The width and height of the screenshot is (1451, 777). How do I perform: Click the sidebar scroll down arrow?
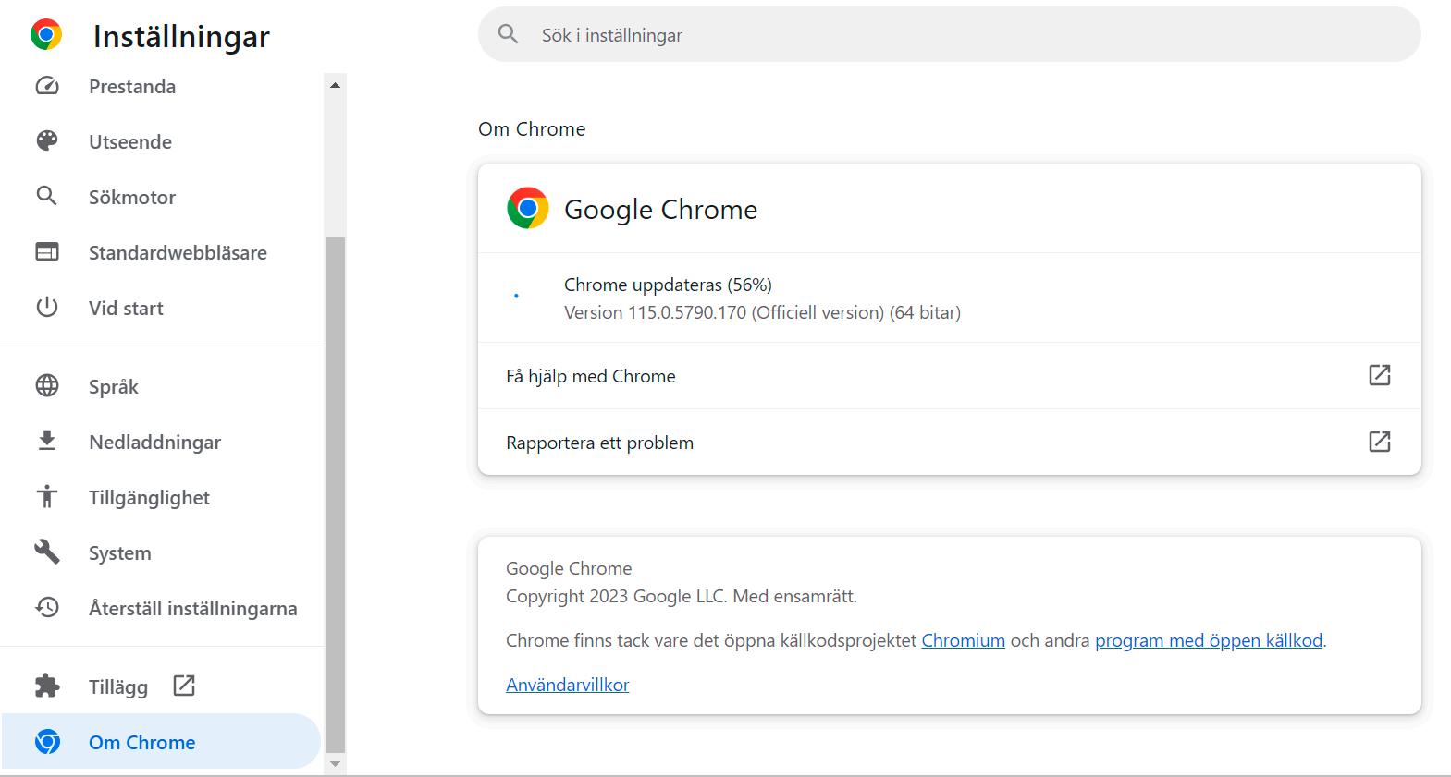[335, 764]
